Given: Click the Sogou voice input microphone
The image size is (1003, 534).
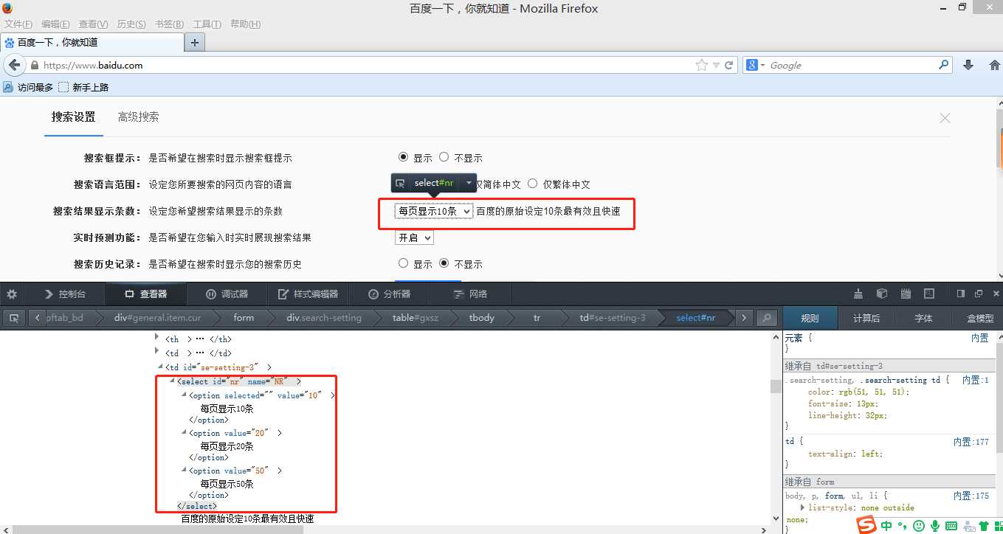Looking at the screenshot, I should click(935, 526).
